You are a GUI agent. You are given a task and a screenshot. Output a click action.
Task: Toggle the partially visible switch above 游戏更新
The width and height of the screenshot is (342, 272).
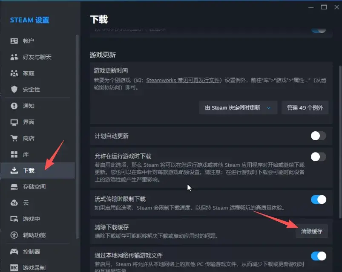click(319, 30)
